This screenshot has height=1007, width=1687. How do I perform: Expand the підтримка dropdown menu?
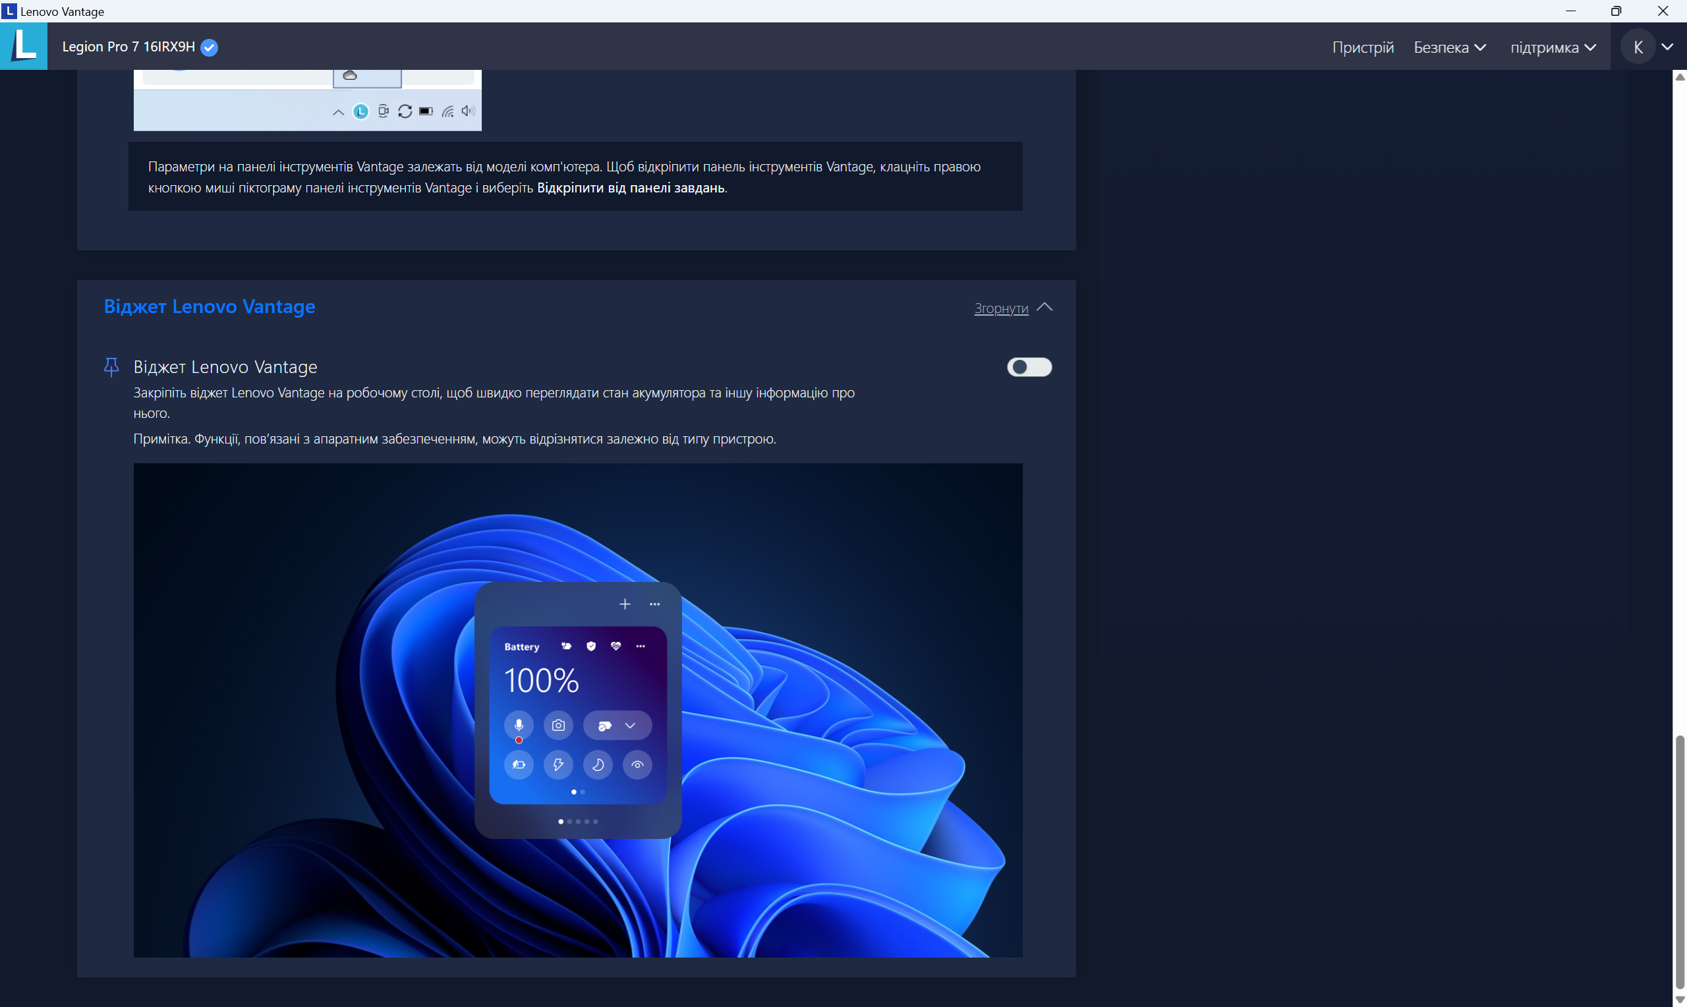click(x=1552, y=47)
